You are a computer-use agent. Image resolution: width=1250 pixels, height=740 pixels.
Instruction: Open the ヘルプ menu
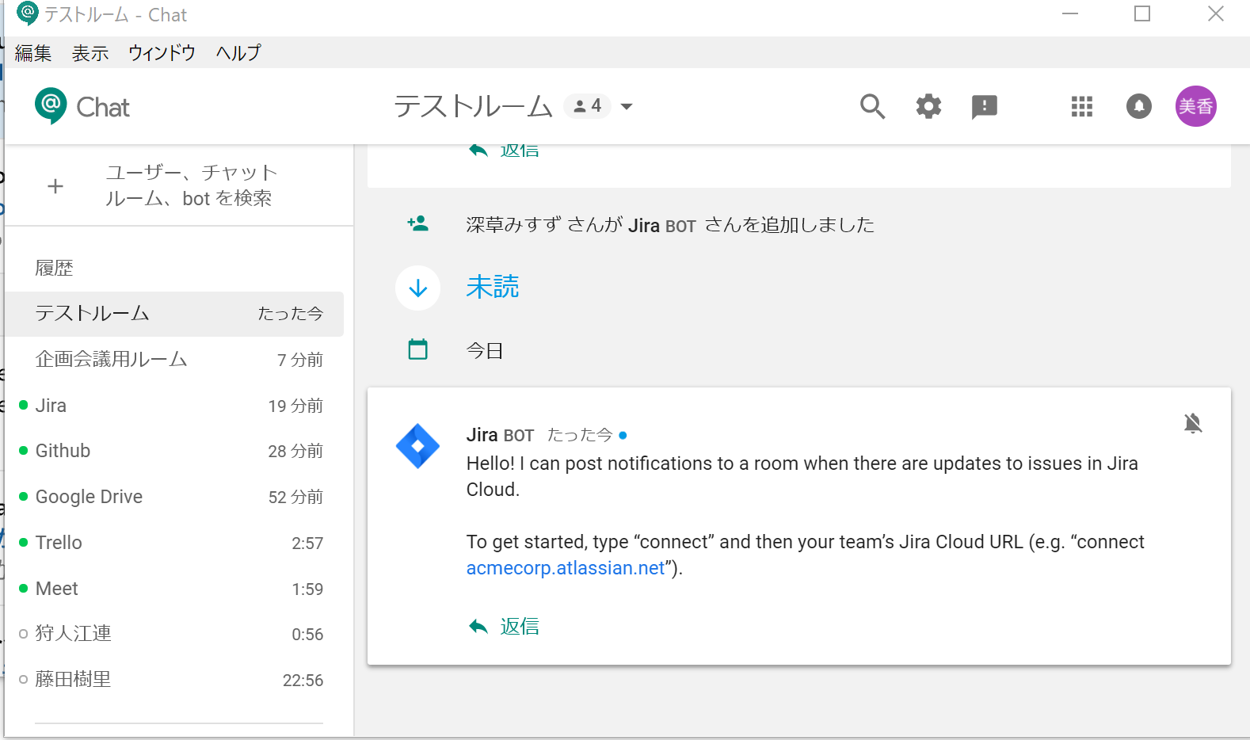pyautogui.click(x=238, y=53)
